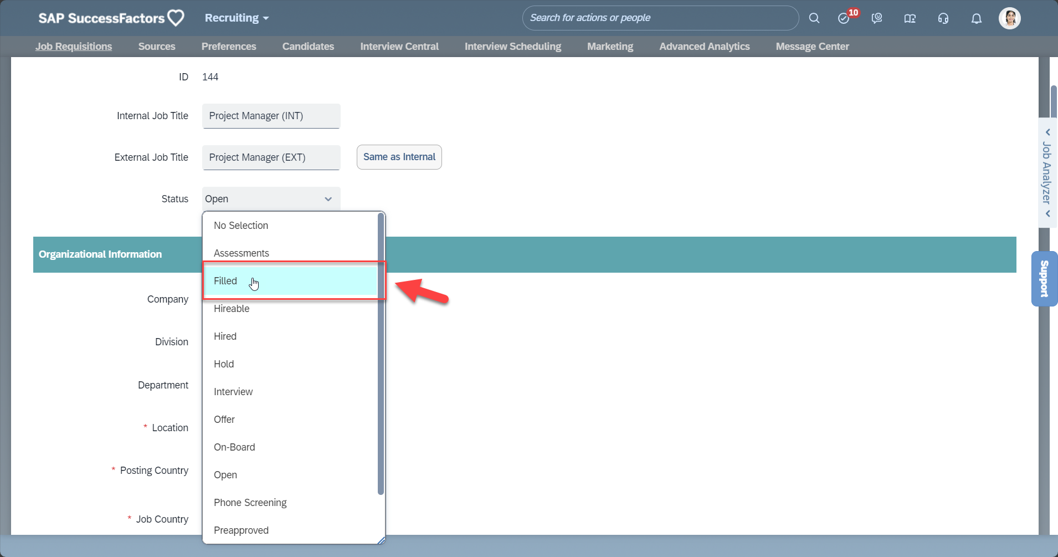Click the page vertical scrollbar thumb
The width and height of the screenshot is (1058, 557).
pos(1054,101)
